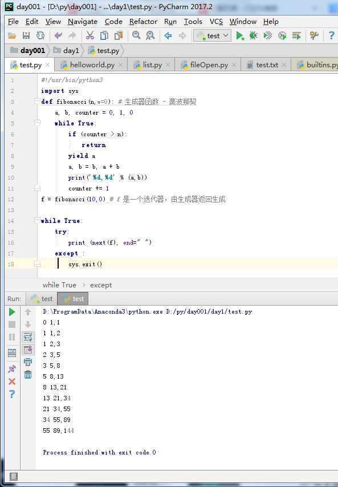Open the Edit menu
The height and width of the screenshot is (487, 338).
click(x=32, y=22)
